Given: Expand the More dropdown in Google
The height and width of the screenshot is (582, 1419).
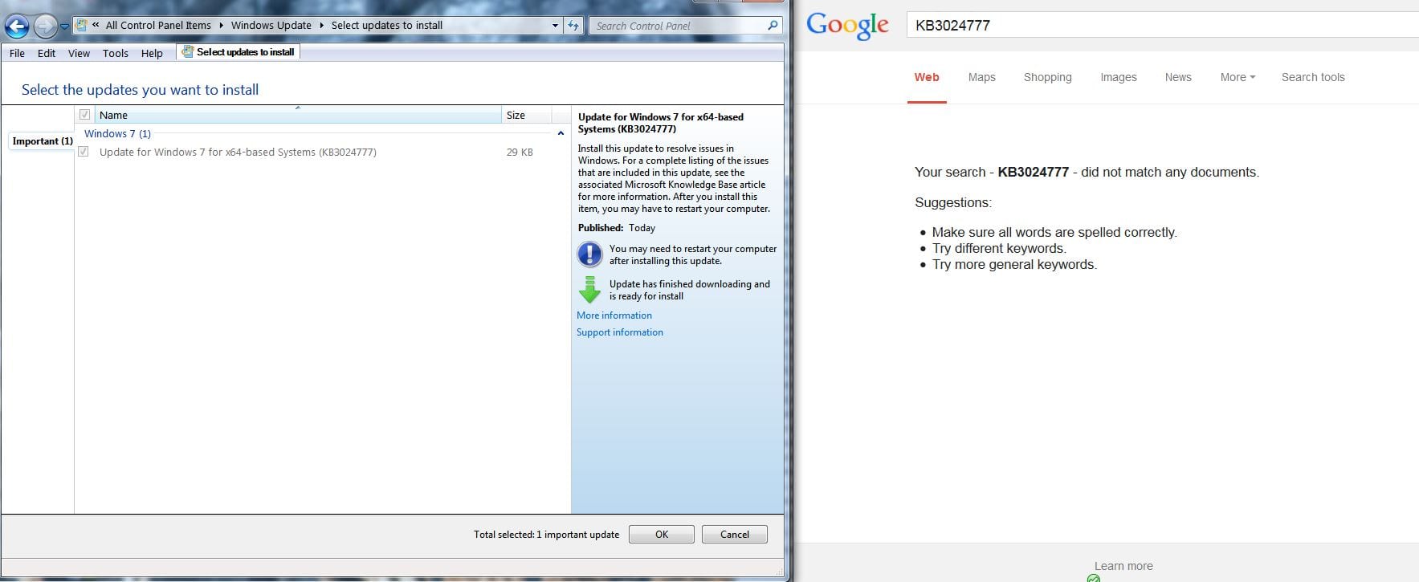Looking at the screenshot, I should click(x=1238, y=77).
